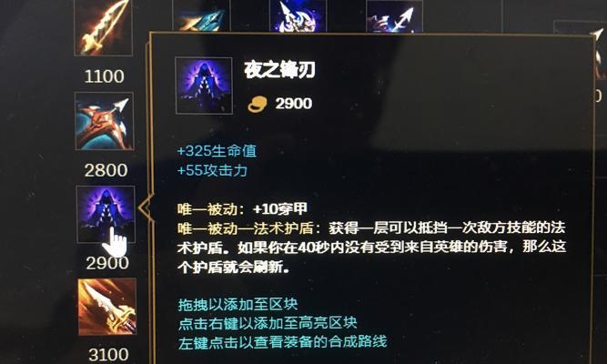Click the 3100 price label

(x=108, y=355)
